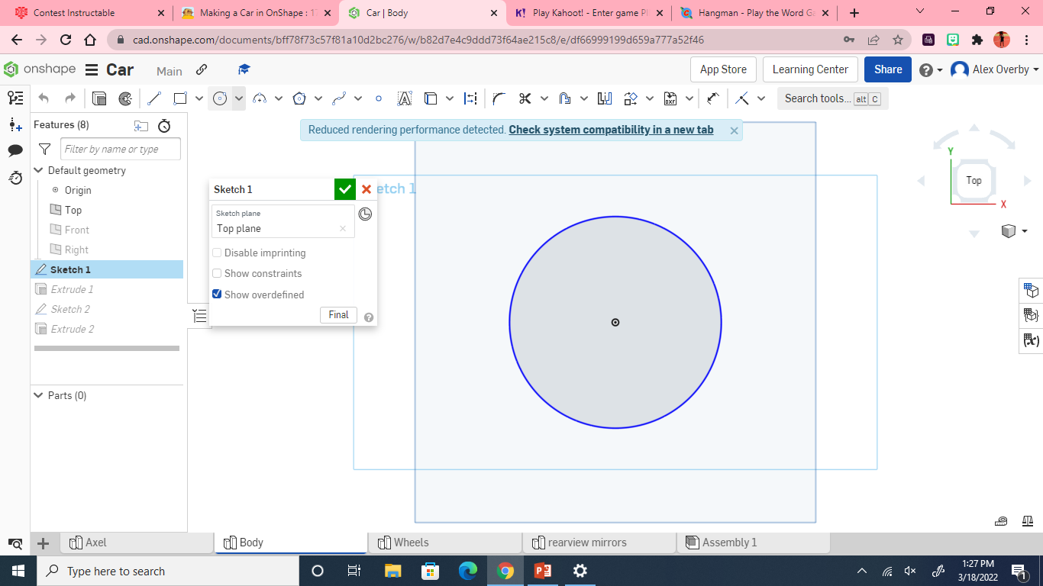
Task: Enable the Disable imprinting checkbox
Action: [217, 253]
